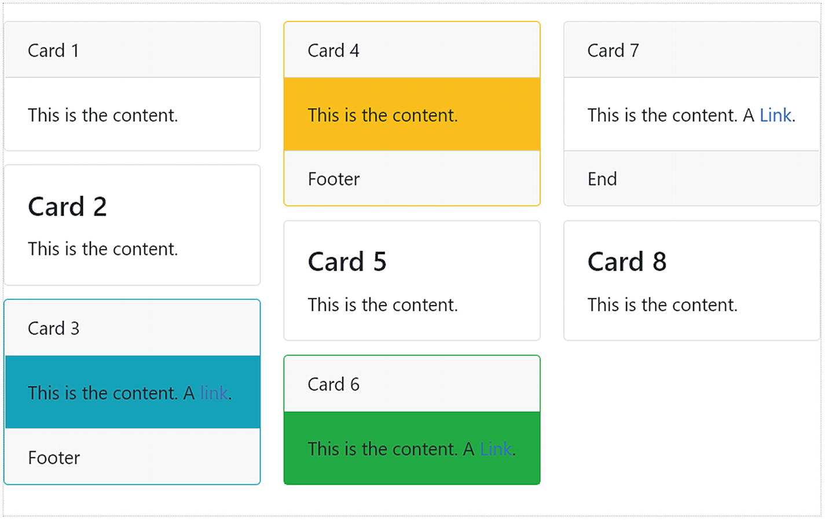Click the Footer of Card 4

[333, 179]
